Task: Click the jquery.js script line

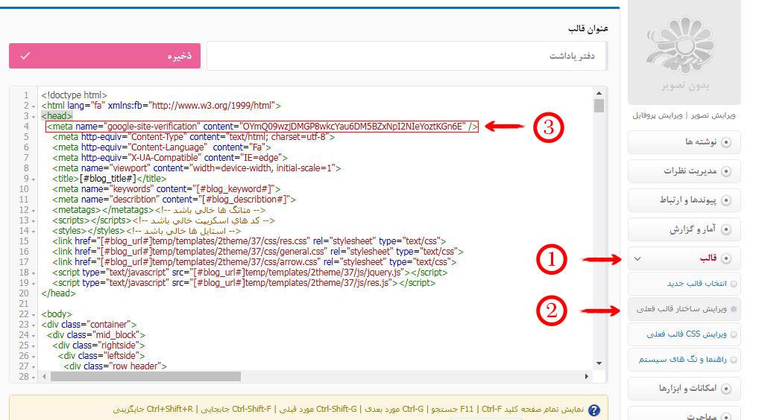Action: [x=250, y=273]
